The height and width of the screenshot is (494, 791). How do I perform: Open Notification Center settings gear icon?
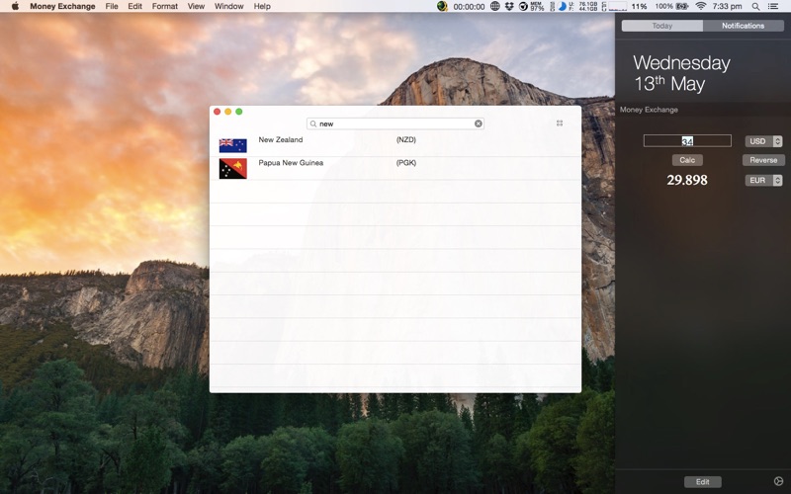pyautogui.click(x=778, y=481)
